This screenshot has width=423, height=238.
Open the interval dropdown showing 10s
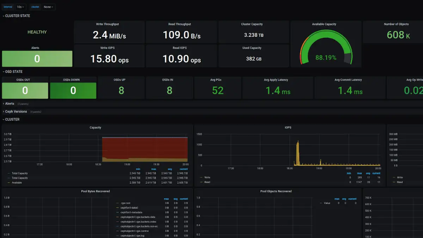20,7
